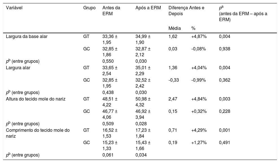Click the 'Variável' column header
The width and height of the screenshot is (280, 163).
[x=14, y=8]
